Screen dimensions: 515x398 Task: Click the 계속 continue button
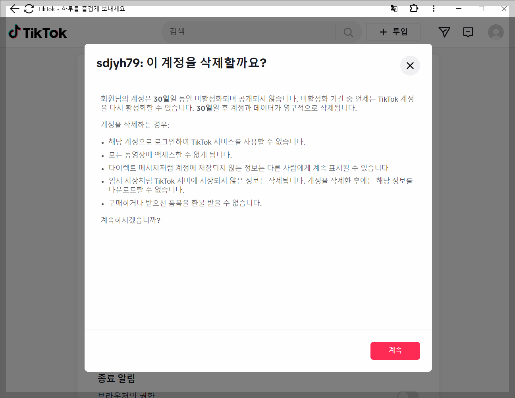395,351
